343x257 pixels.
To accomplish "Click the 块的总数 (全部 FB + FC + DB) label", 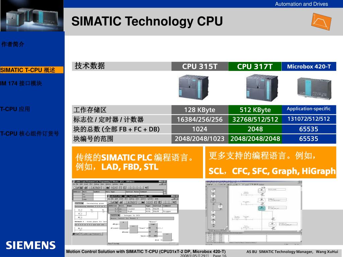I will (x=117, y=129).
